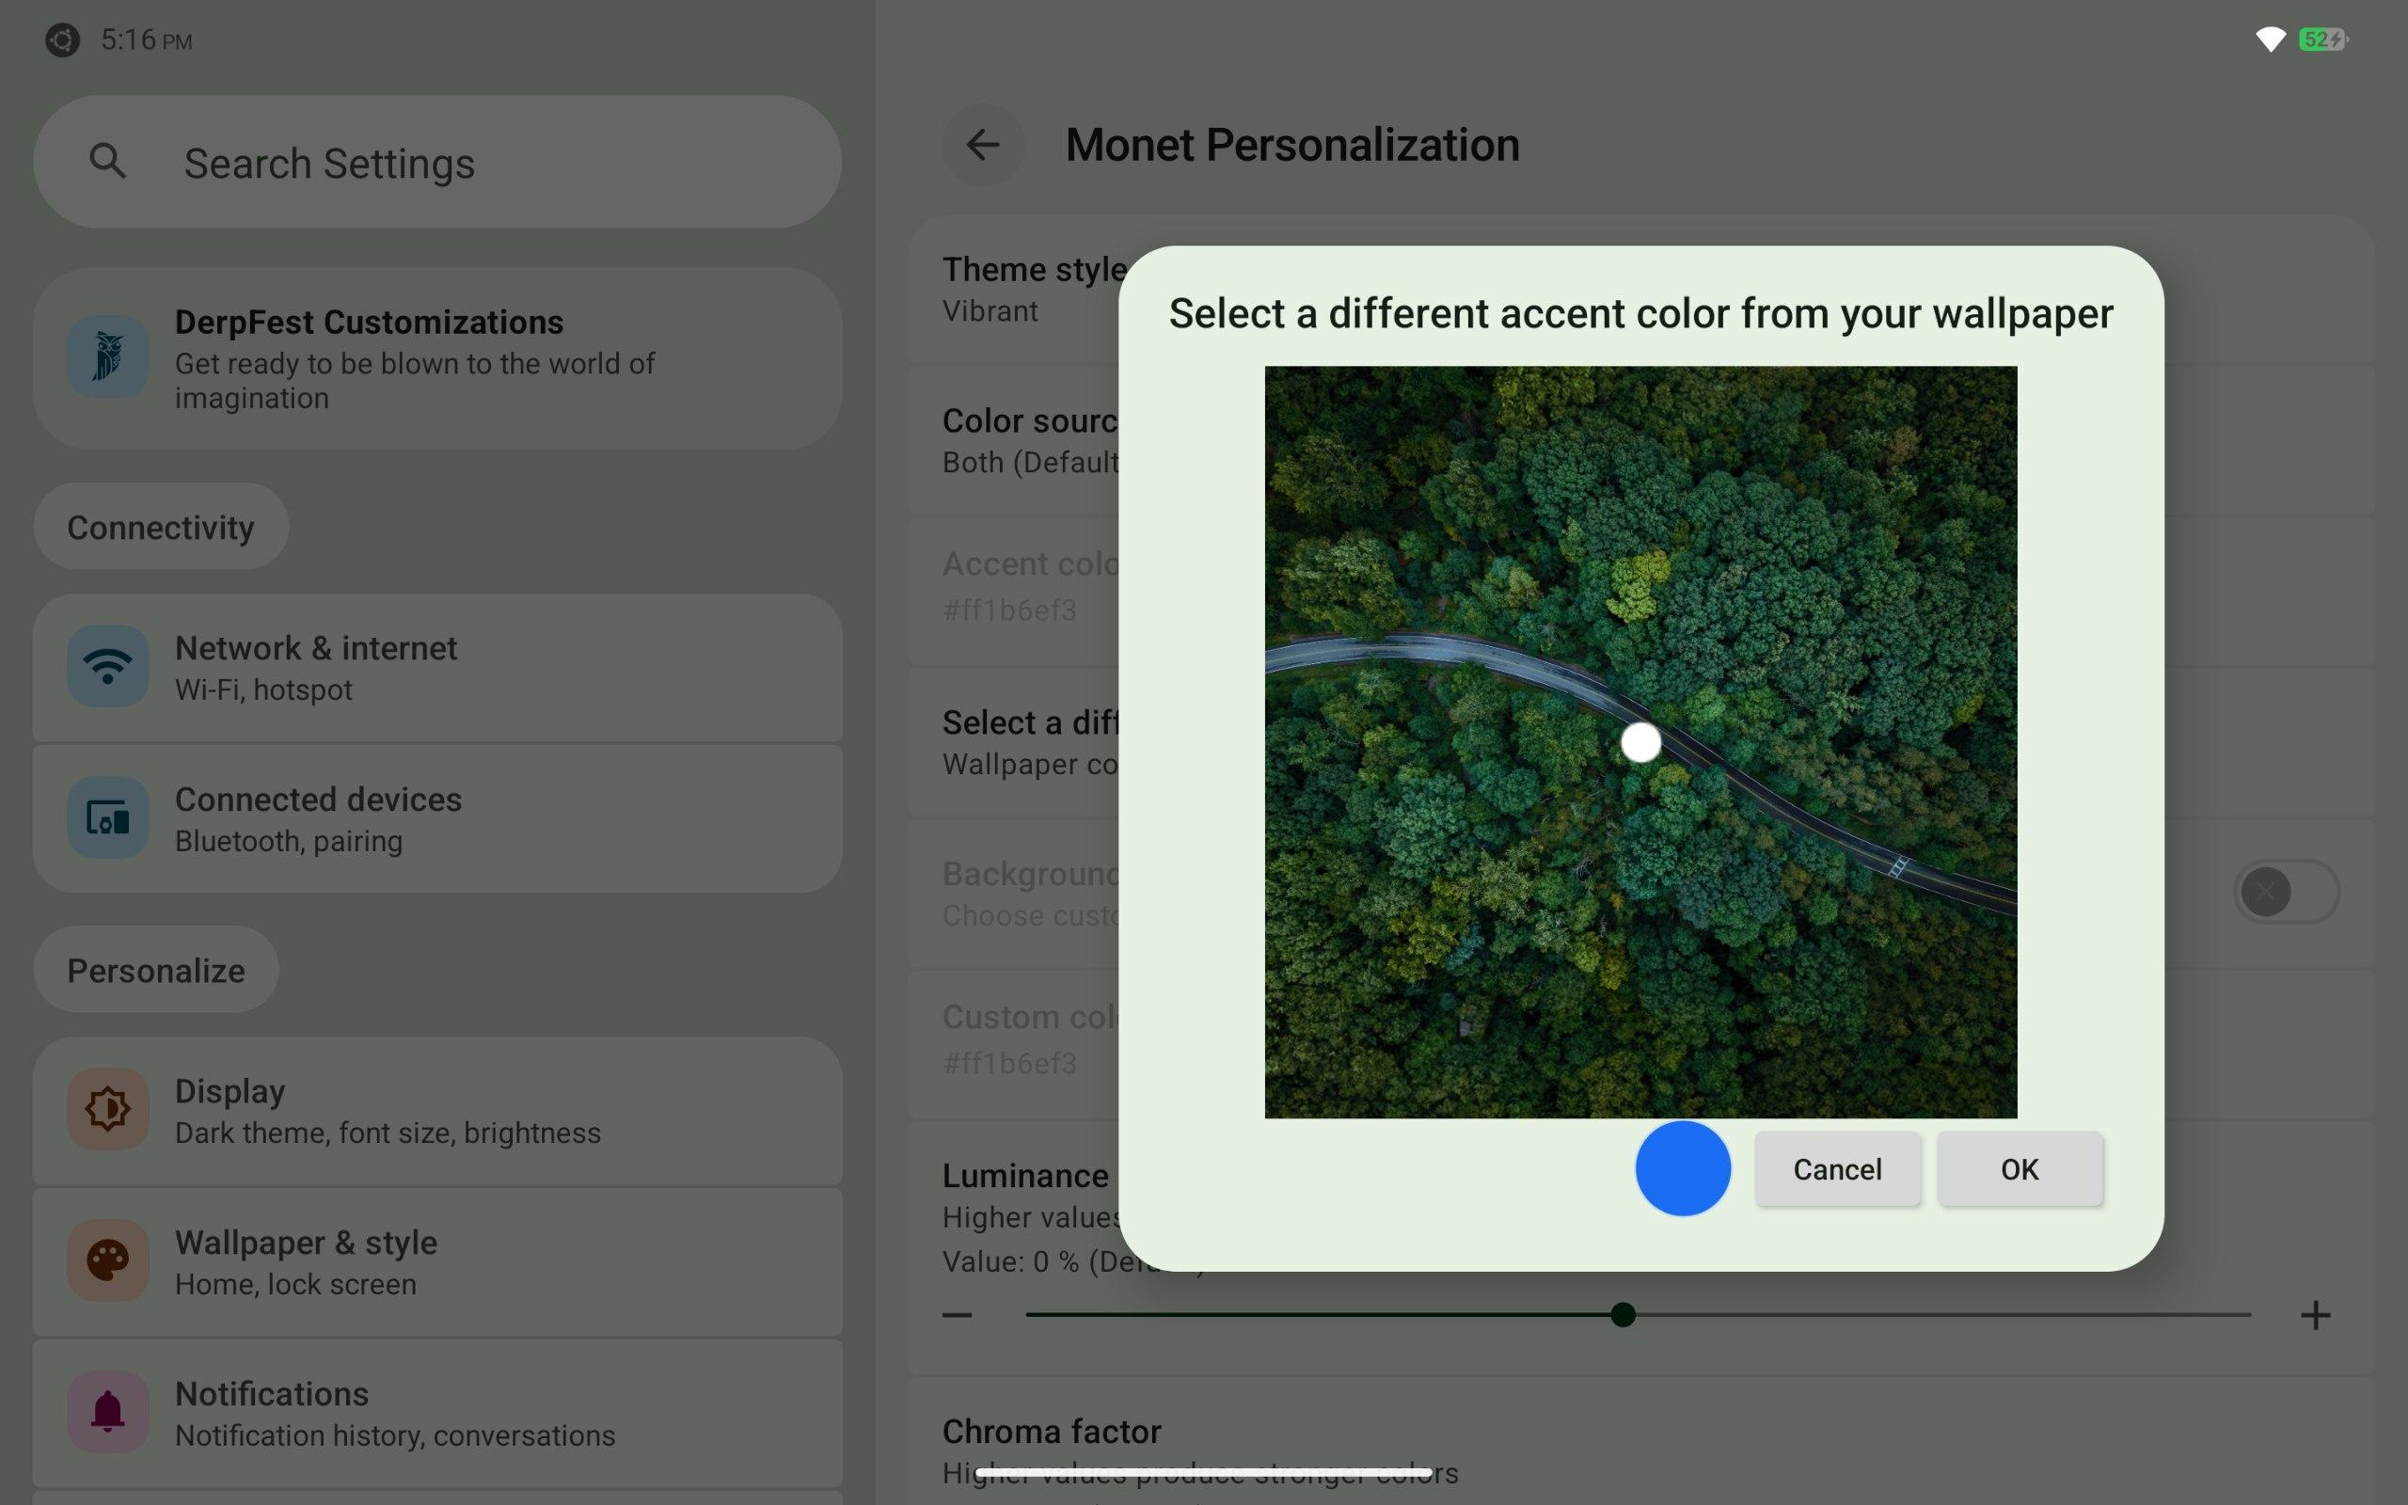Collapse the Connectivity section header

point(160,527)
